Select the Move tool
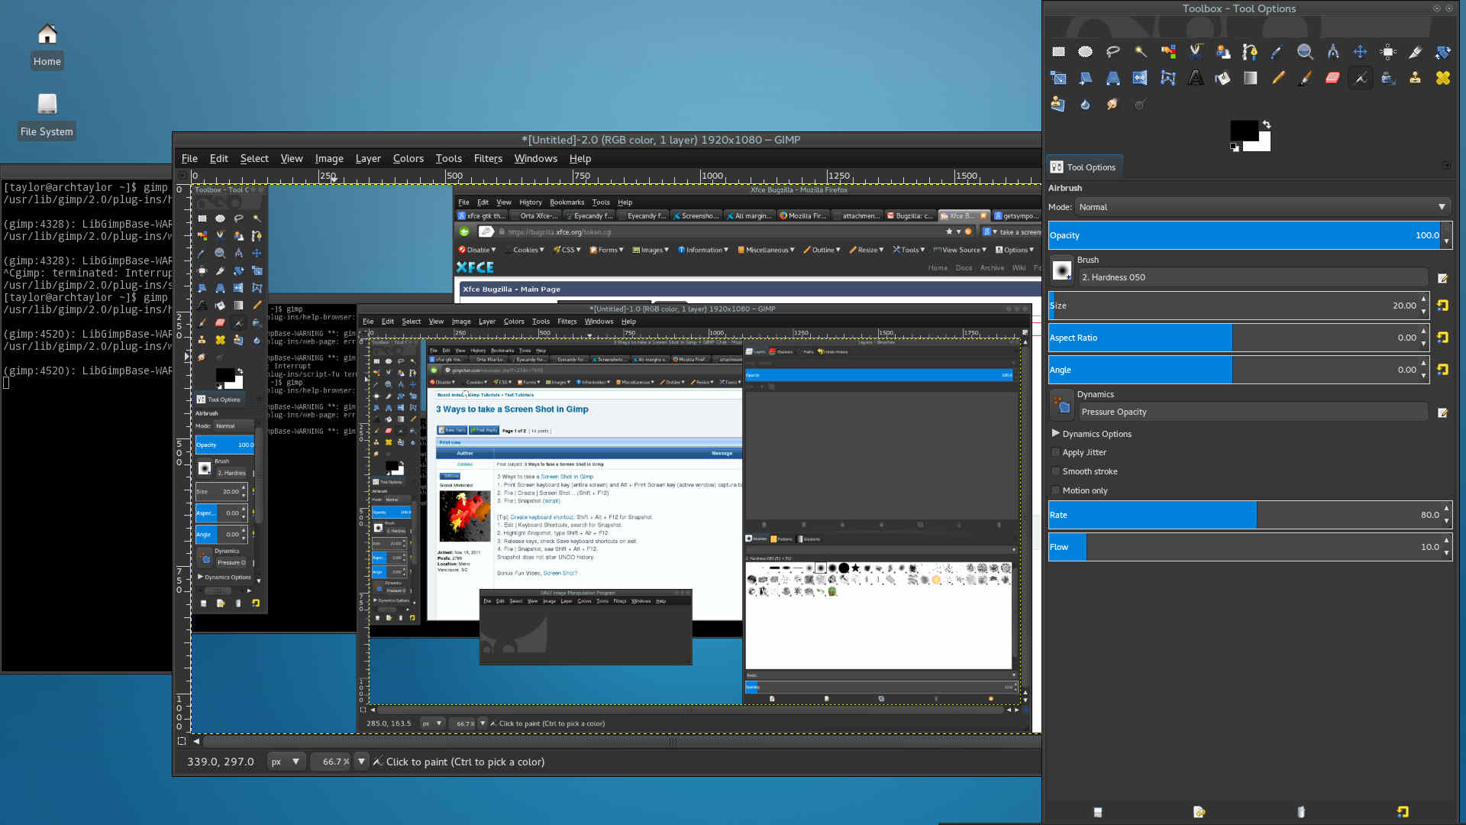 tap(1360, 52)
